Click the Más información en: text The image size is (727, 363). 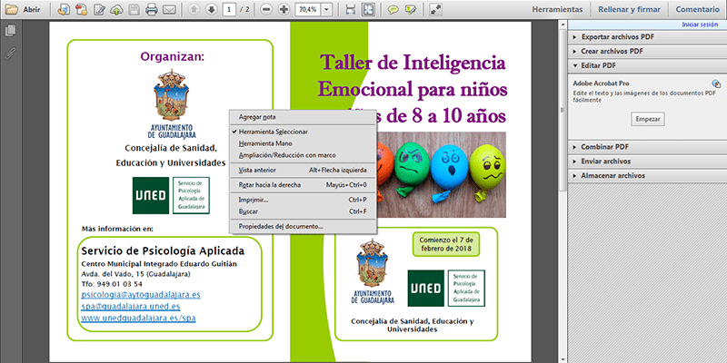coord(117,229)
